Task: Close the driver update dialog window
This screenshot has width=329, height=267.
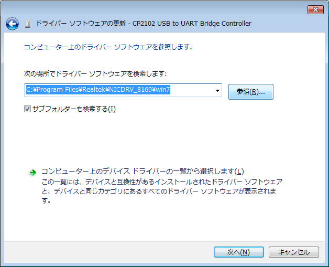Action: click(x=315, y=9)
